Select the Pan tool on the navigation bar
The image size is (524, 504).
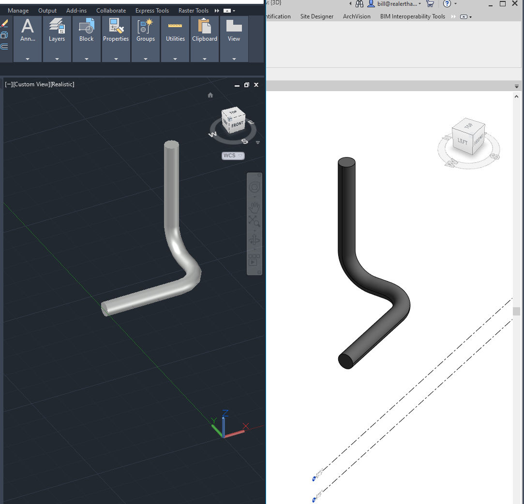click(x=254, y=207)
